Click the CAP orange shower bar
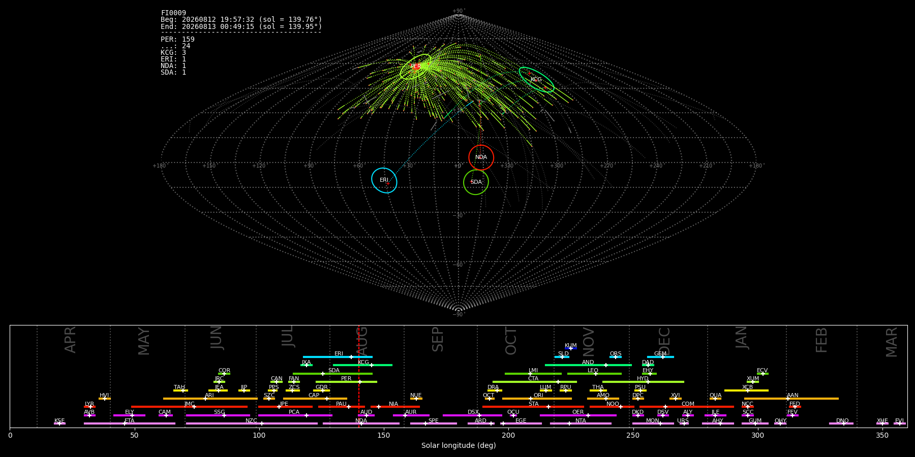 click(315, 399)
